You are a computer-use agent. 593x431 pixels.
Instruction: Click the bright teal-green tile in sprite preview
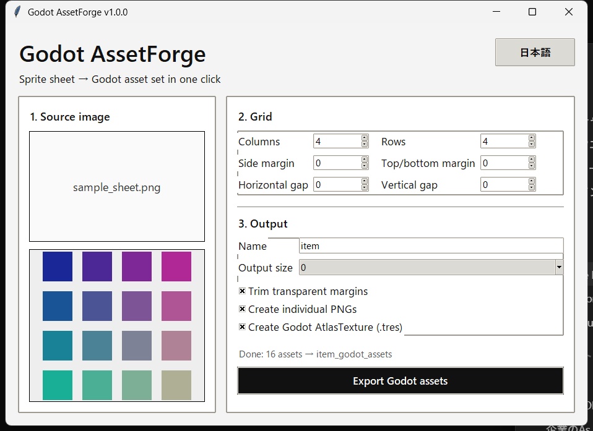(58, 385)
